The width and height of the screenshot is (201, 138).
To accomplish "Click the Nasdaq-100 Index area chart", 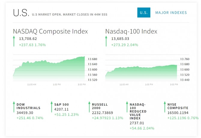I will (141, 72).
